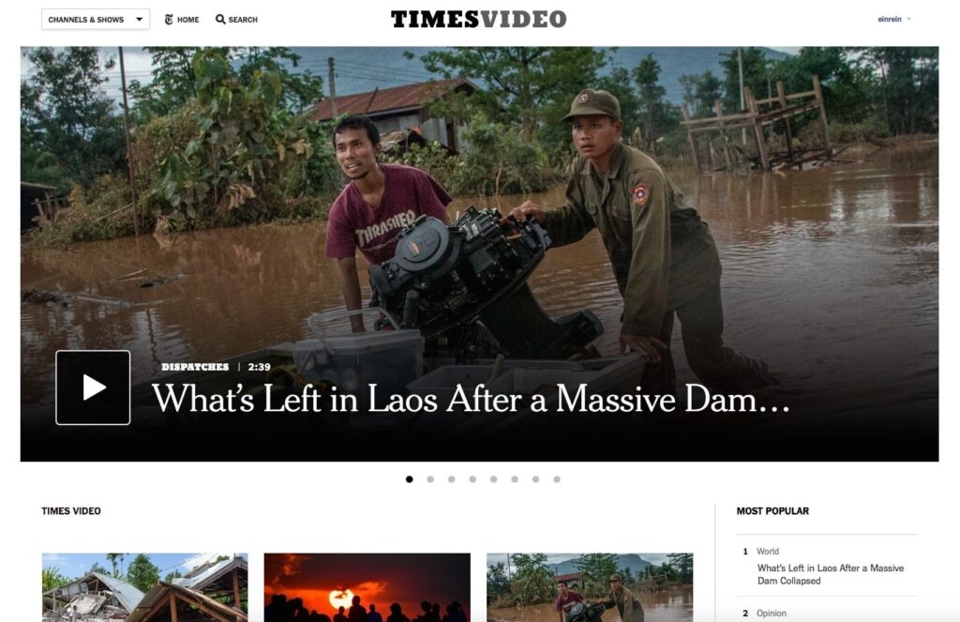
Task: Select the fourth carousel dot
Action: coord(472,479)
